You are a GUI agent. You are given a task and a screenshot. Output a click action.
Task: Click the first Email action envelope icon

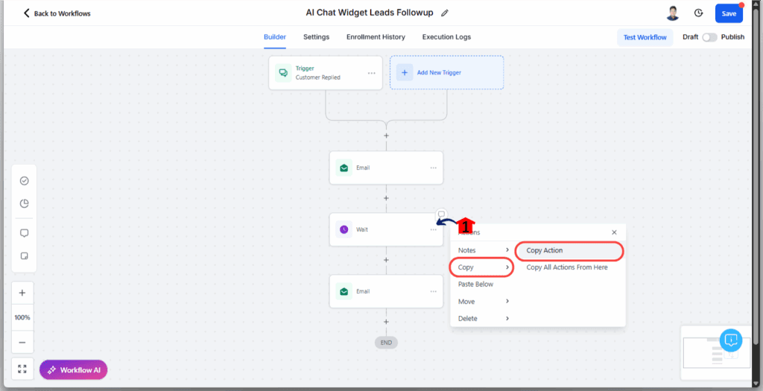coord(344,168)
